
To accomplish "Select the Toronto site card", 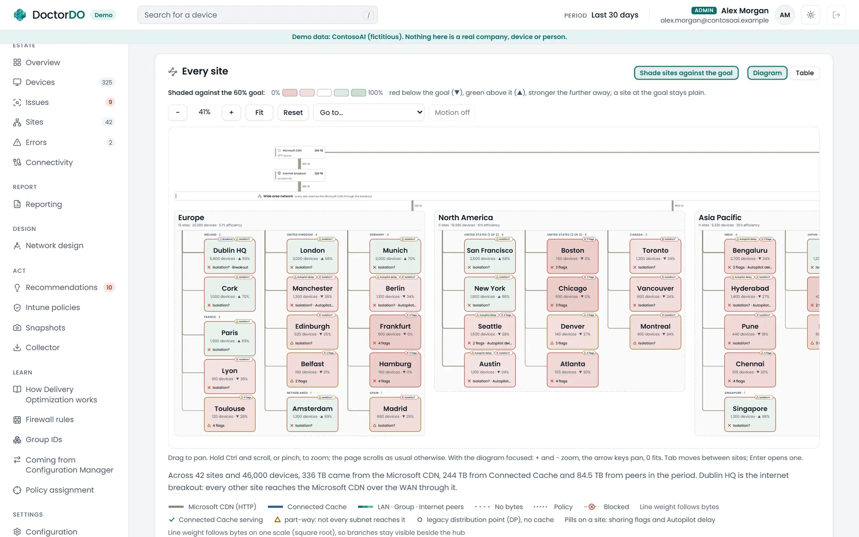I will tap(655, 256).
